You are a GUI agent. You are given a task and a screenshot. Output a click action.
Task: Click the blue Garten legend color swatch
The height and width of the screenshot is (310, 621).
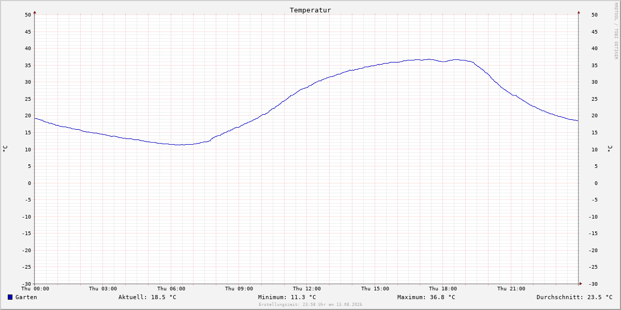pyautogui.click(x=10, y=297)
